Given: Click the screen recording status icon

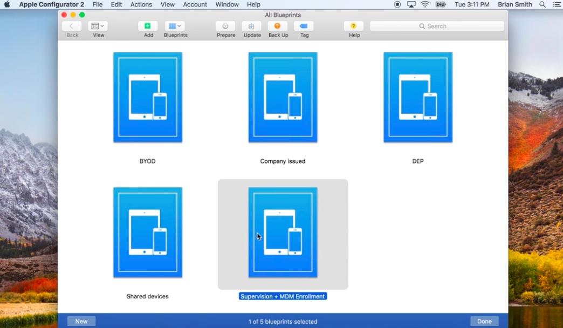Looking at the screenshot, I should pyautogui.click(x=397, y=5).
